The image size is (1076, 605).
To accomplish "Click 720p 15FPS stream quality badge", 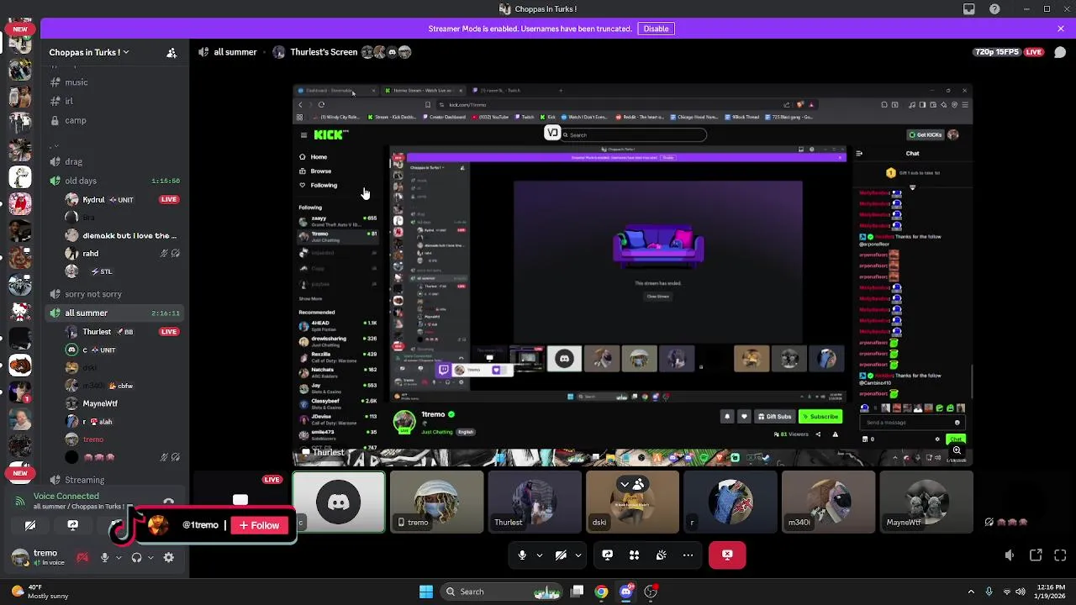I will click(x=998, y=52).
